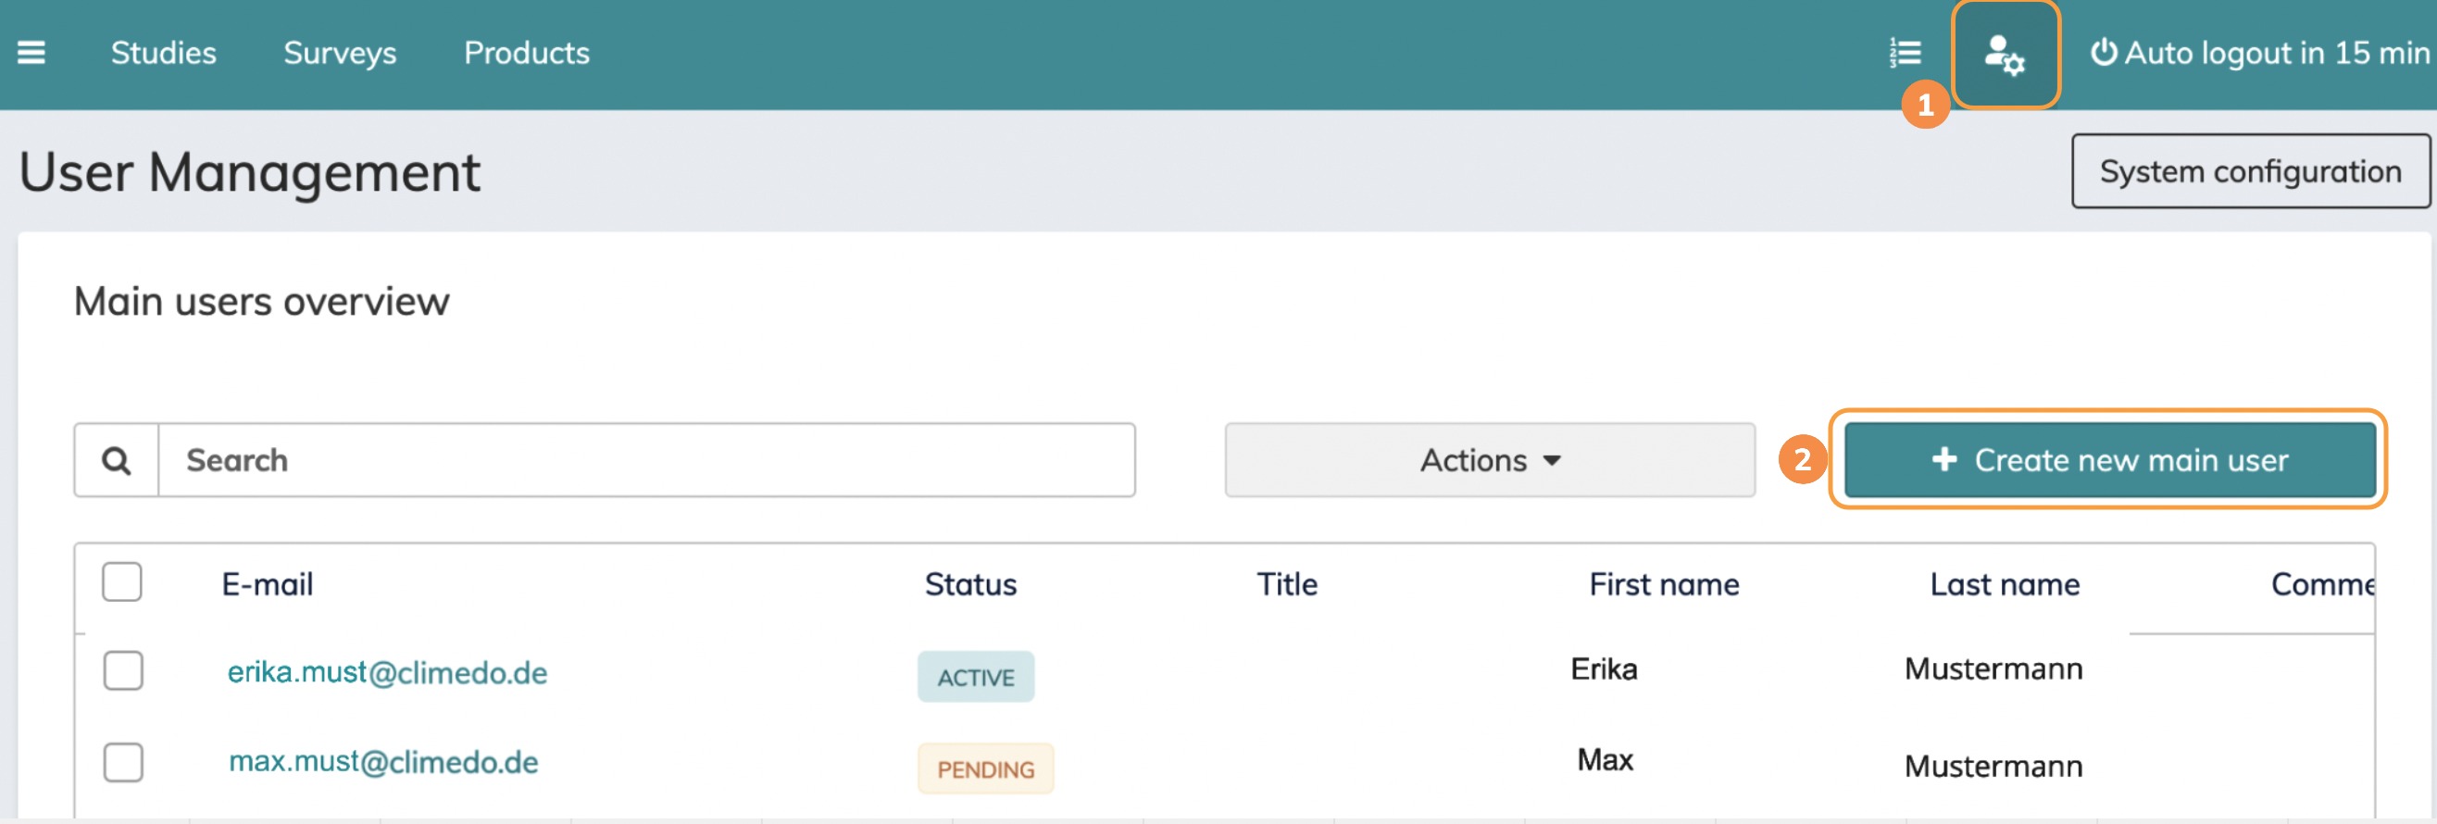
Task: Click the Status column header
Action: click(x=970, y=584)
